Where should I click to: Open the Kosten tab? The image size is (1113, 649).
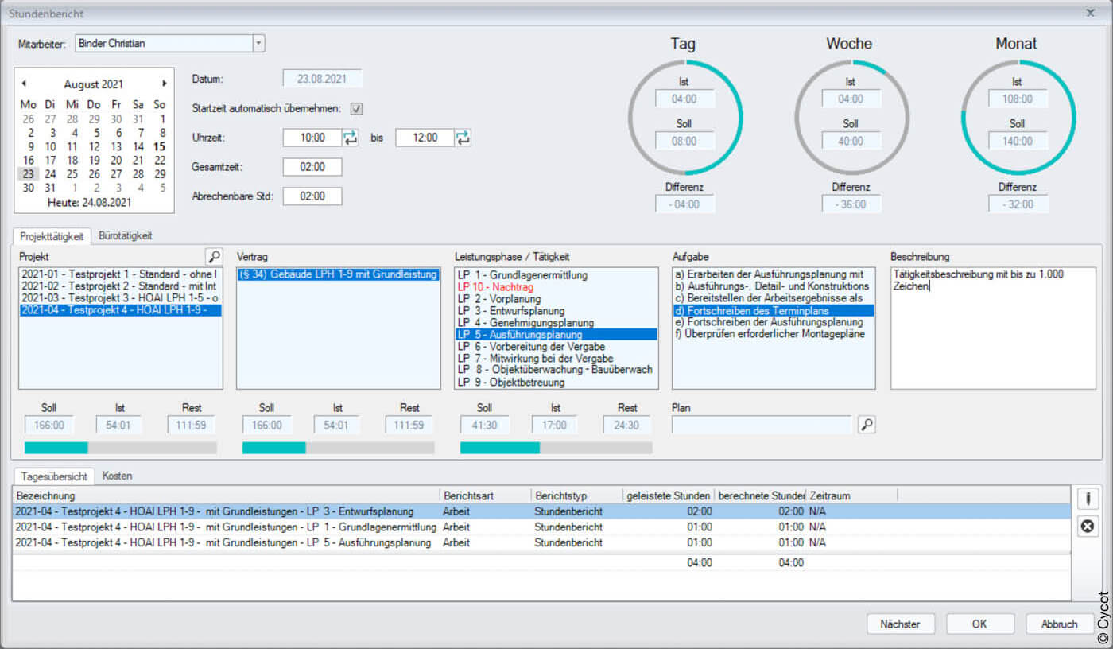(117, 476)
